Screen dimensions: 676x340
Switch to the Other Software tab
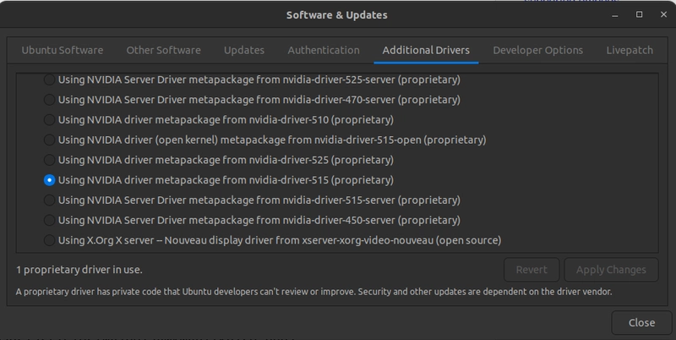pyautogui.click(x=163, y=51)
